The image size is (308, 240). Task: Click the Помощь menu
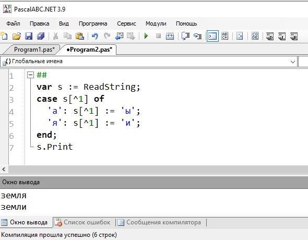click(x=186, y=23)
